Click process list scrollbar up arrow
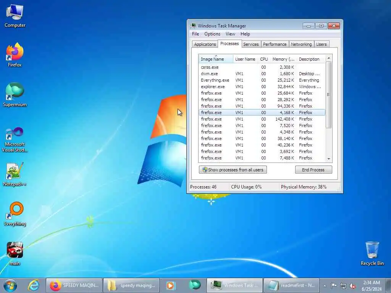Screen dimensions: 391x293 [x=329, y=58]
